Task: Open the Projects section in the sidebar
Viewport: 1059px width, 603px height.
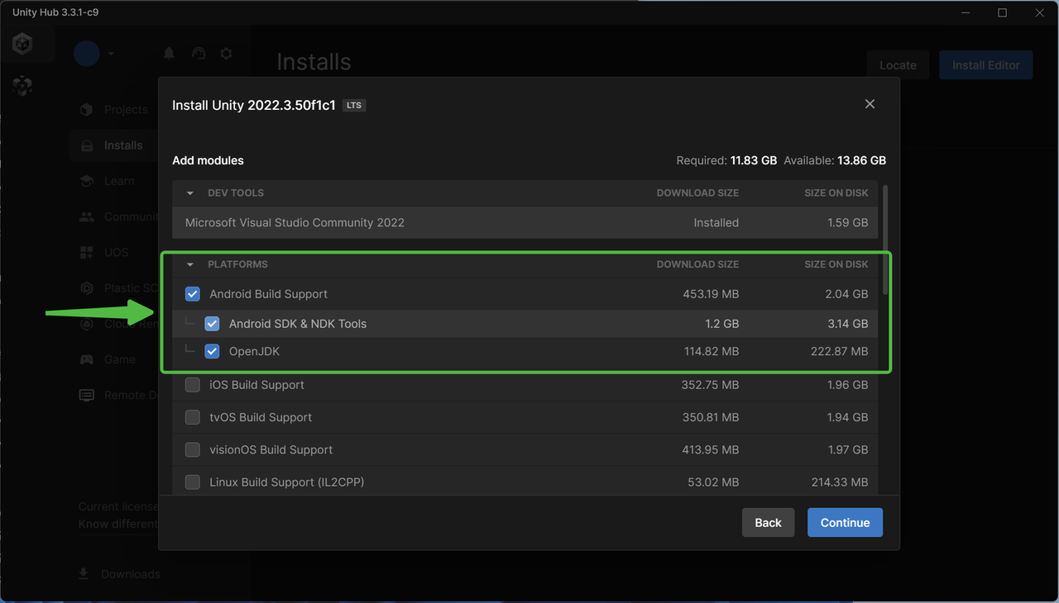Action: [x=124, y=109]
